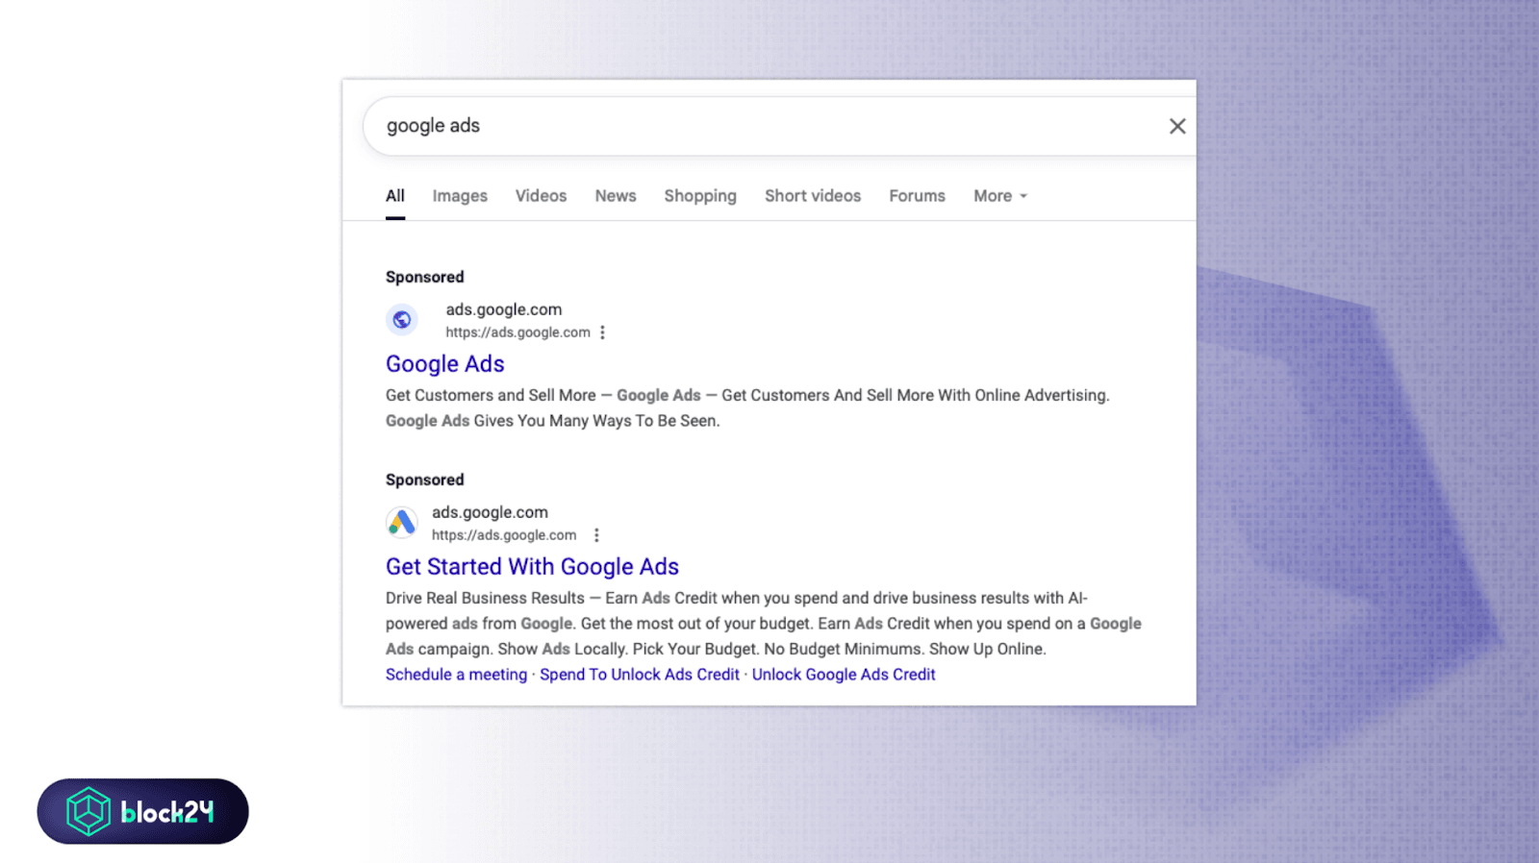Click the first https://ads.google.com URL text
Image resolution: width=1539 pixels, height=863 pixels.
tap(517, 333)
